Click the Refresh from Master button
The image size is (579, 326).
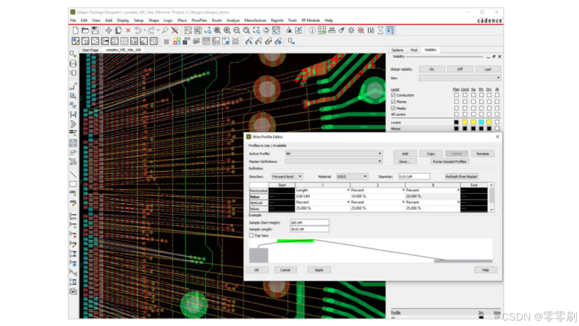(x=462, y=177)
